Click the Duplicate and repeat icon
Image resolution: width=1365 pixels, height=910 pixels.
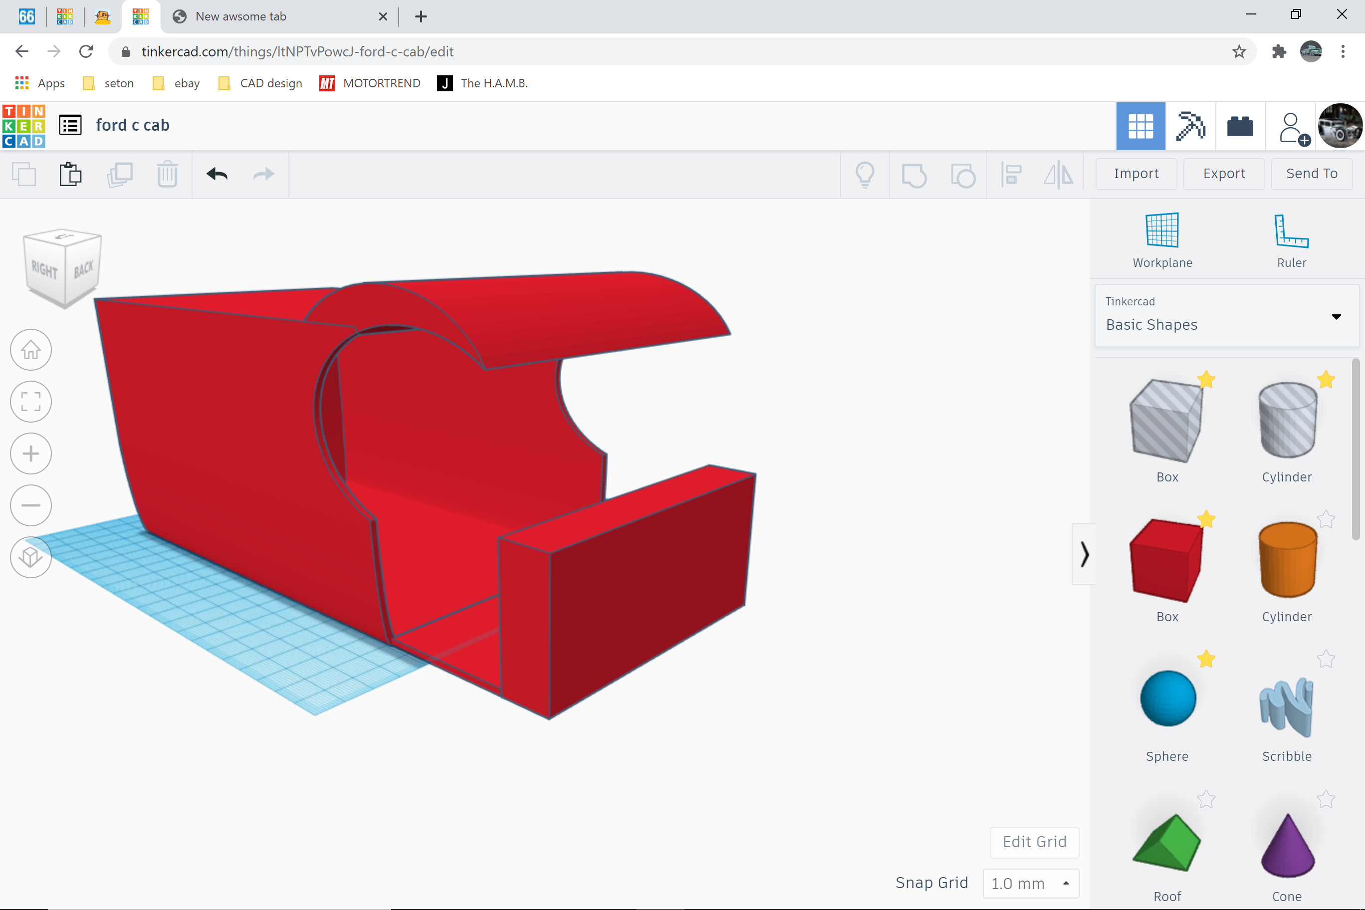(x=120, y=174)
